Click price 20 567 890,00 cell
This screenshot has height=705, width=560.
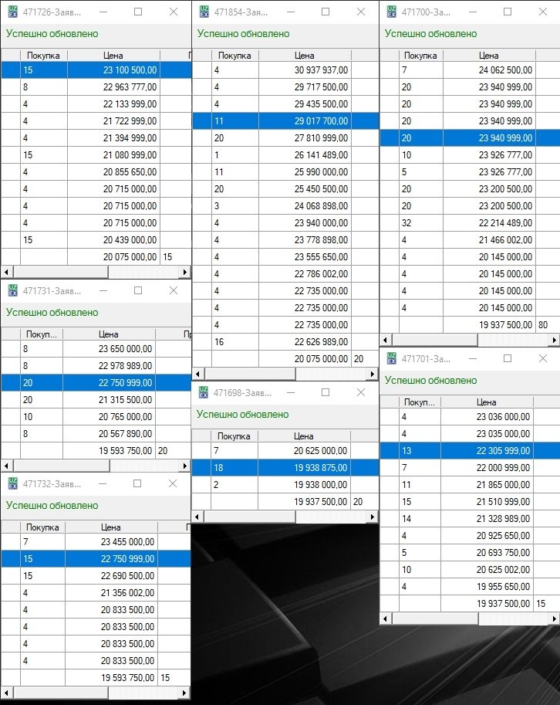coord(109,434)
